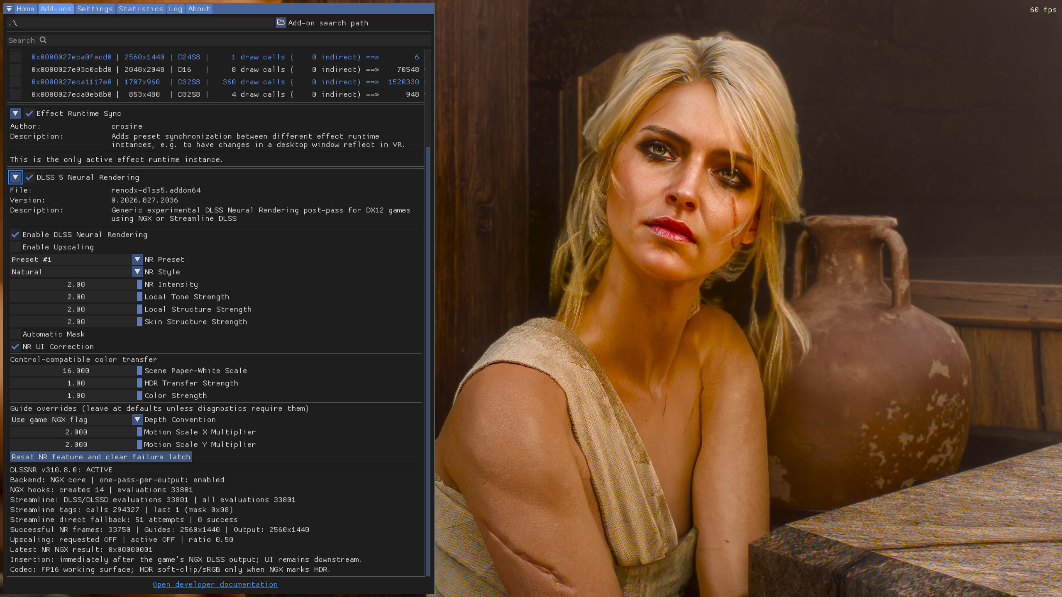
Task: Click the "Latest NR NGX result: 0x00000001" line
Action: tap(81, 549)
